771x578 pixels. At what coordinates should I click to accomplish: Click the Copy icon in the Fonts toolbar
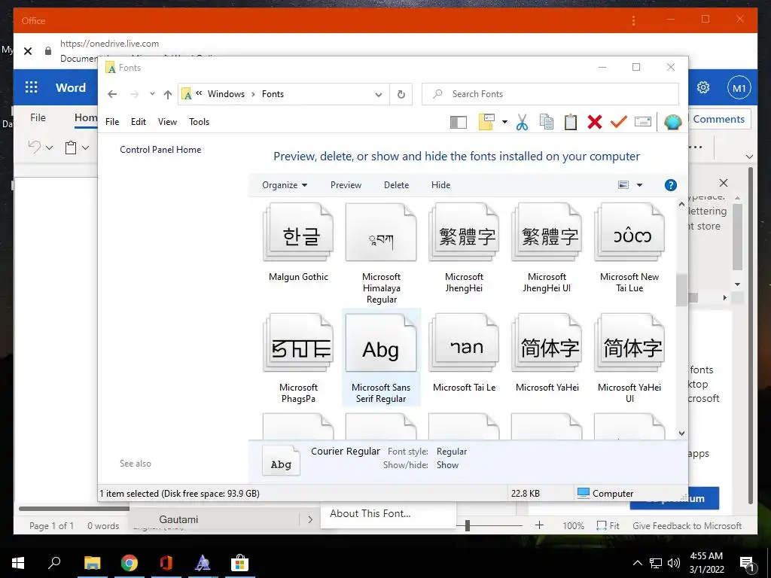[547, 122]
